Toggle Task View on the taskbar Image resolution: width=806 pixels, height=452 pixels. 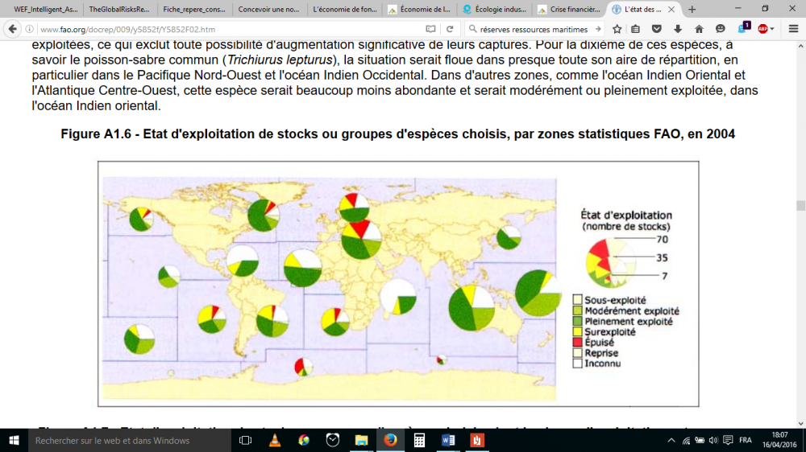(246, 440)
